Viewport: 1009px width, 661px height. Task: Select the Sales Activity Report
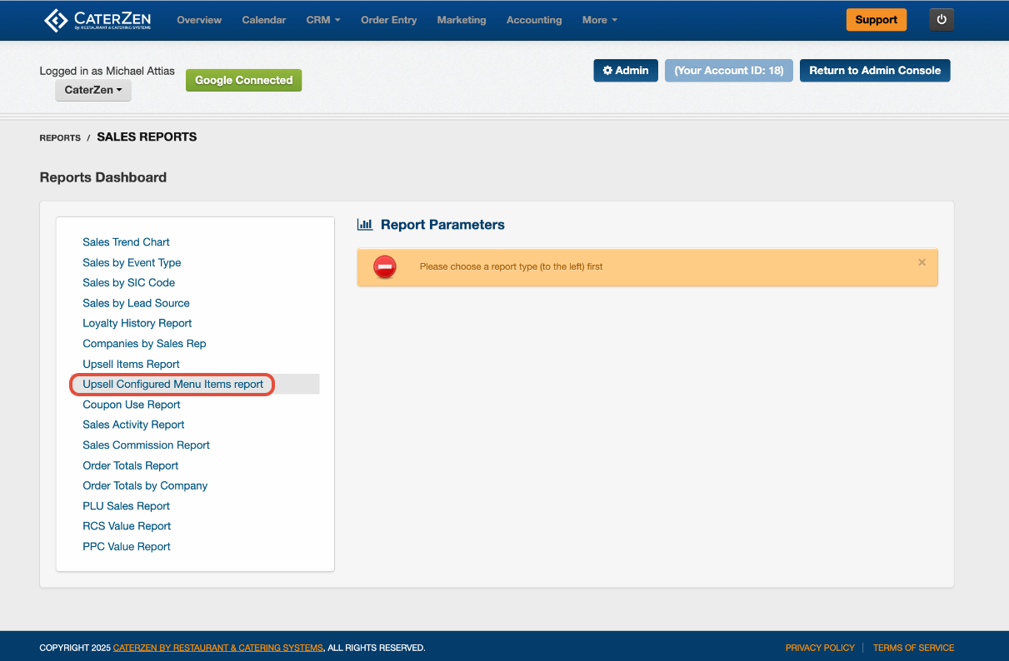[x=133, y=425]
